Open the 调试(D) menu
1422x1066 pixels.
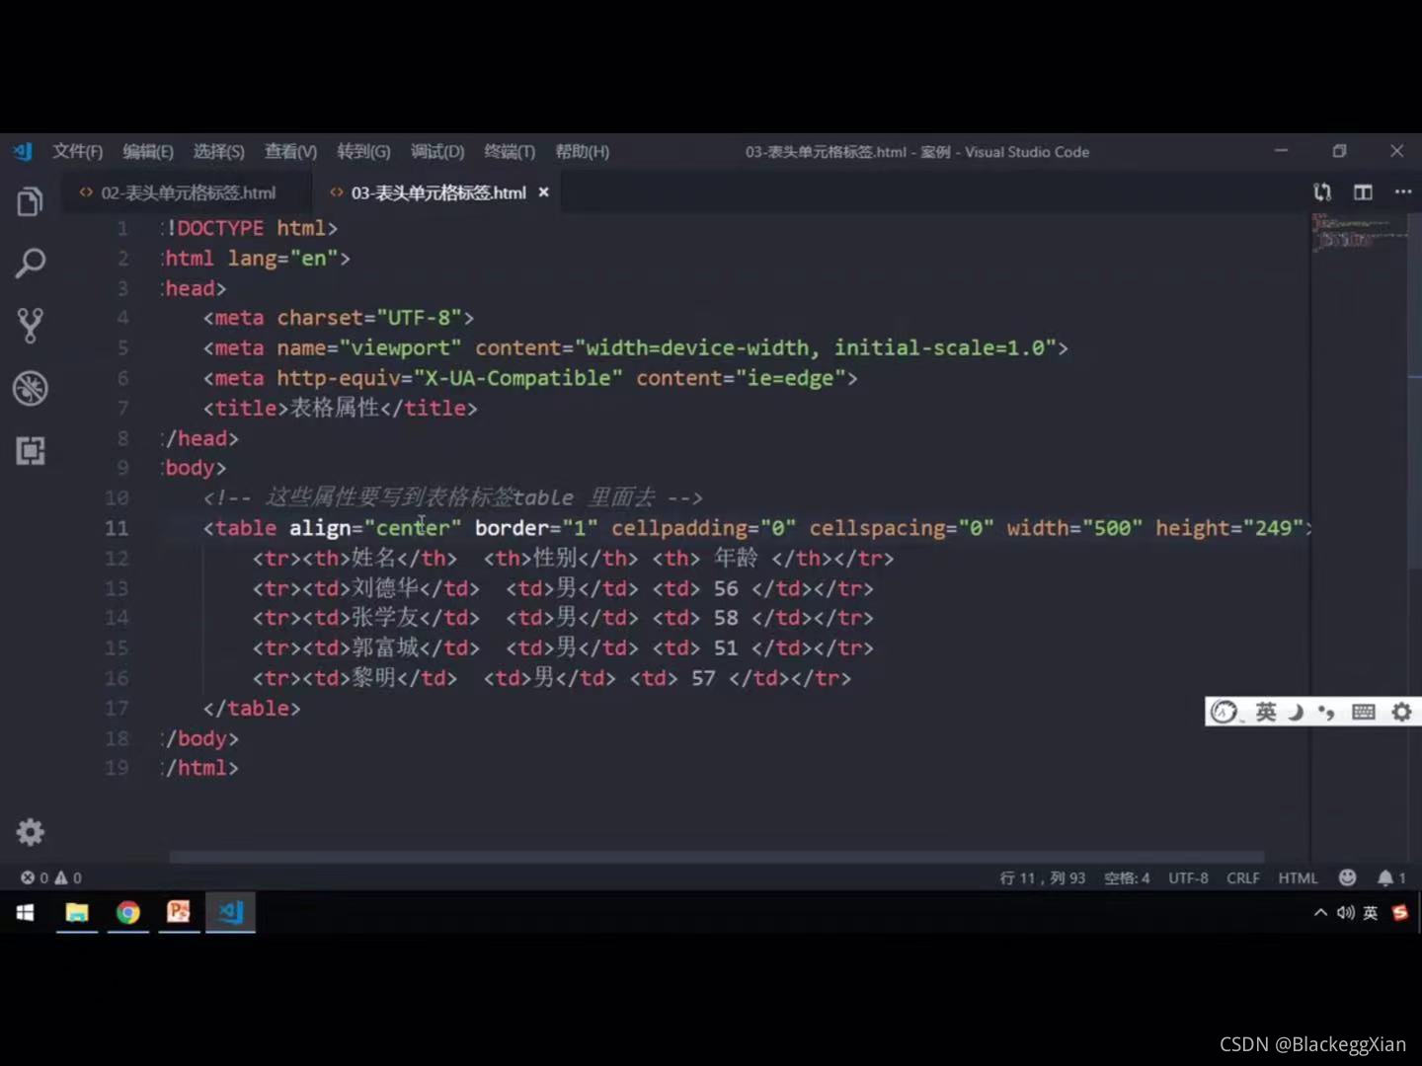pos(437,151)
